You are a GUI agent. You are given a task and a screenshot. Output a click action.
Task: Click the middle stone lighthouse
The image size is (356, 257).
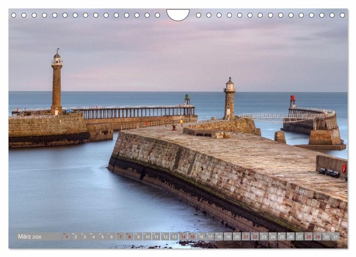(229, 99)
